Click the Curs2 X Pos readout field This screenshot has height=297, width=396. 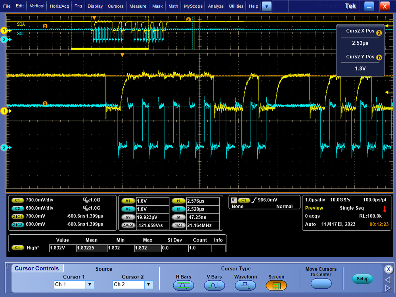(360, 43)
